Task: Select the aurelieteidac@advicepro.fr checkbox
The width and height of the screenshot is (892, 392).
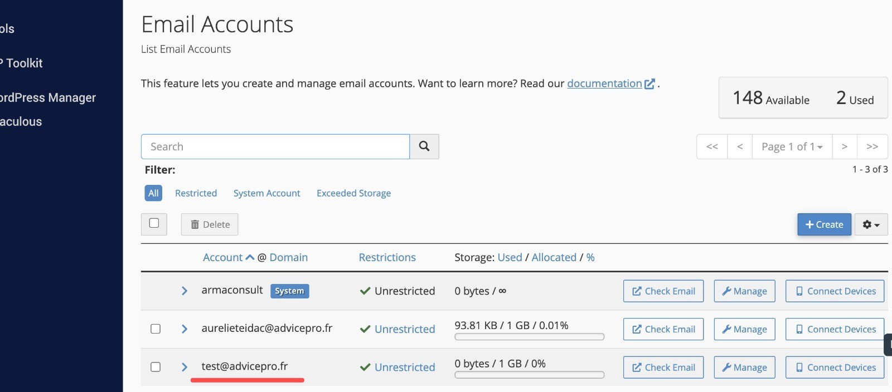Action: [x=156, y=329]
